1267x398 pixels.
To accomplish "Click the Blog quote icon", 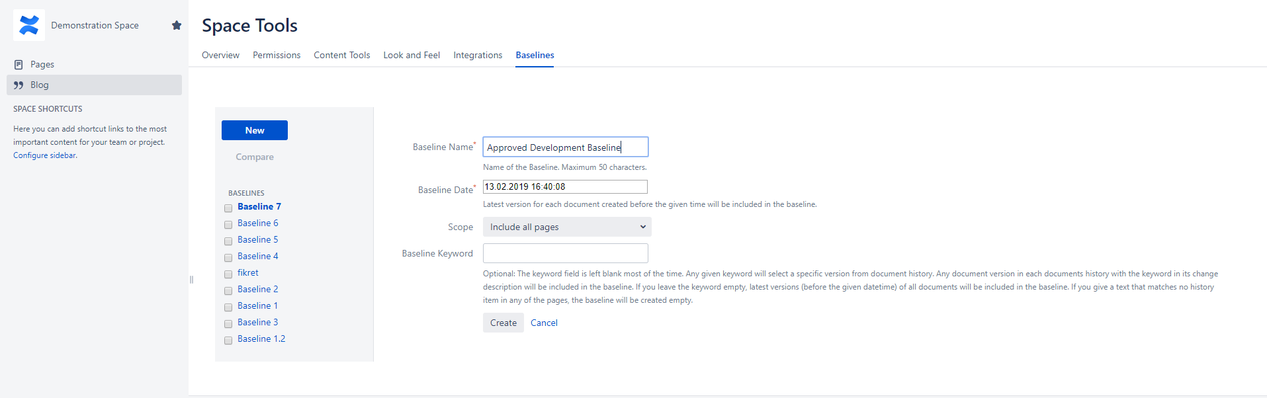I will tap(19, 85).
